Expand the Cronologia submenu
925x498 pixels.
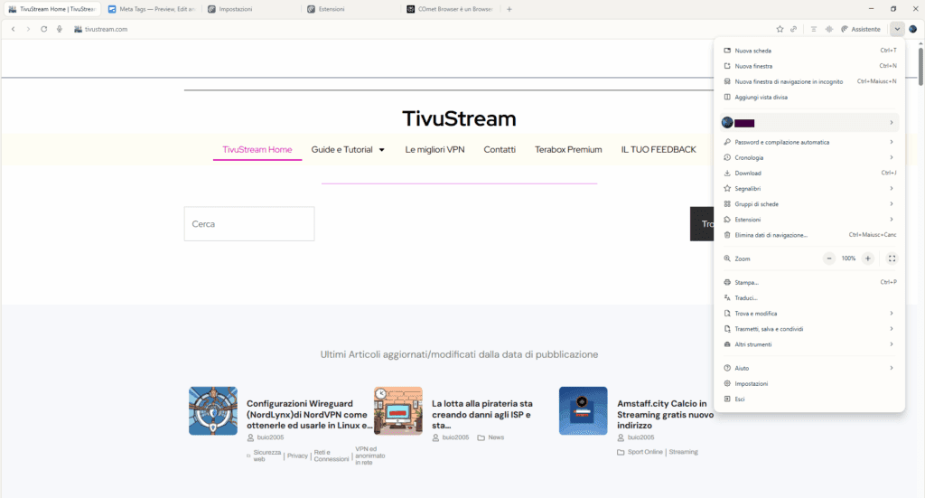[809, 157]
